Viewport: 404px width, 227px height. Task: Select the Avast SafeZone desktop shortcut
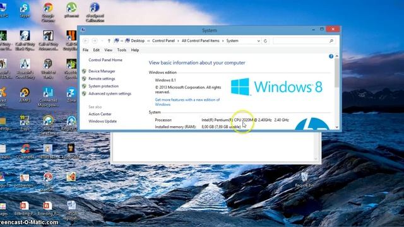coord(48,125)
